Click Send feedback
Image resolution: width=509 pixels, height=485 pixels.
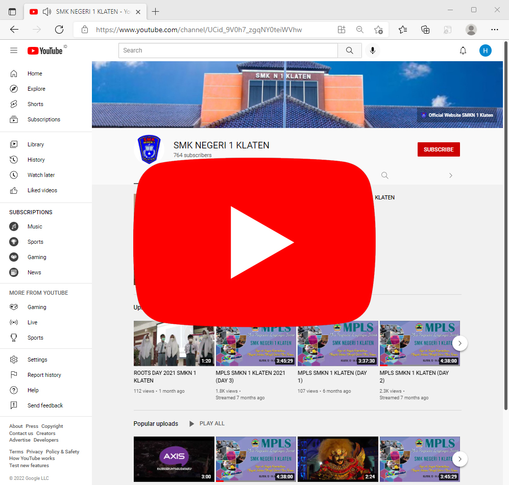click(46, 405)
